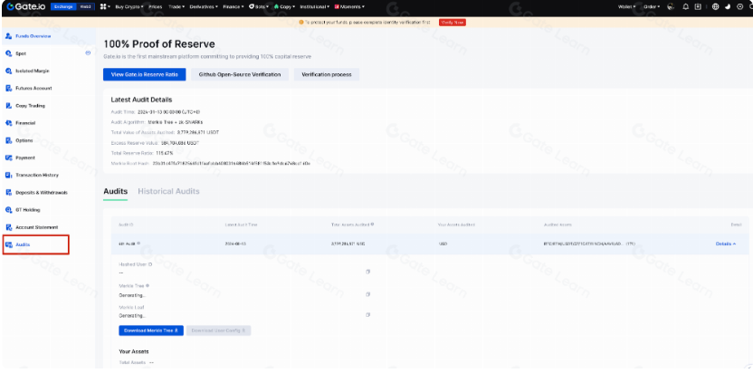
Task: Switch to Historical Audits tab
Action: pyautogui.click(x=168, y=191)
